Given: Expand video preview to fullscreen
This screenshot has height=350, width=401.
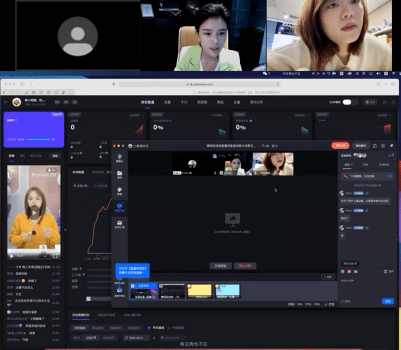Looking at the screenshot, I should pyautogui.click(x=55, y=256).
